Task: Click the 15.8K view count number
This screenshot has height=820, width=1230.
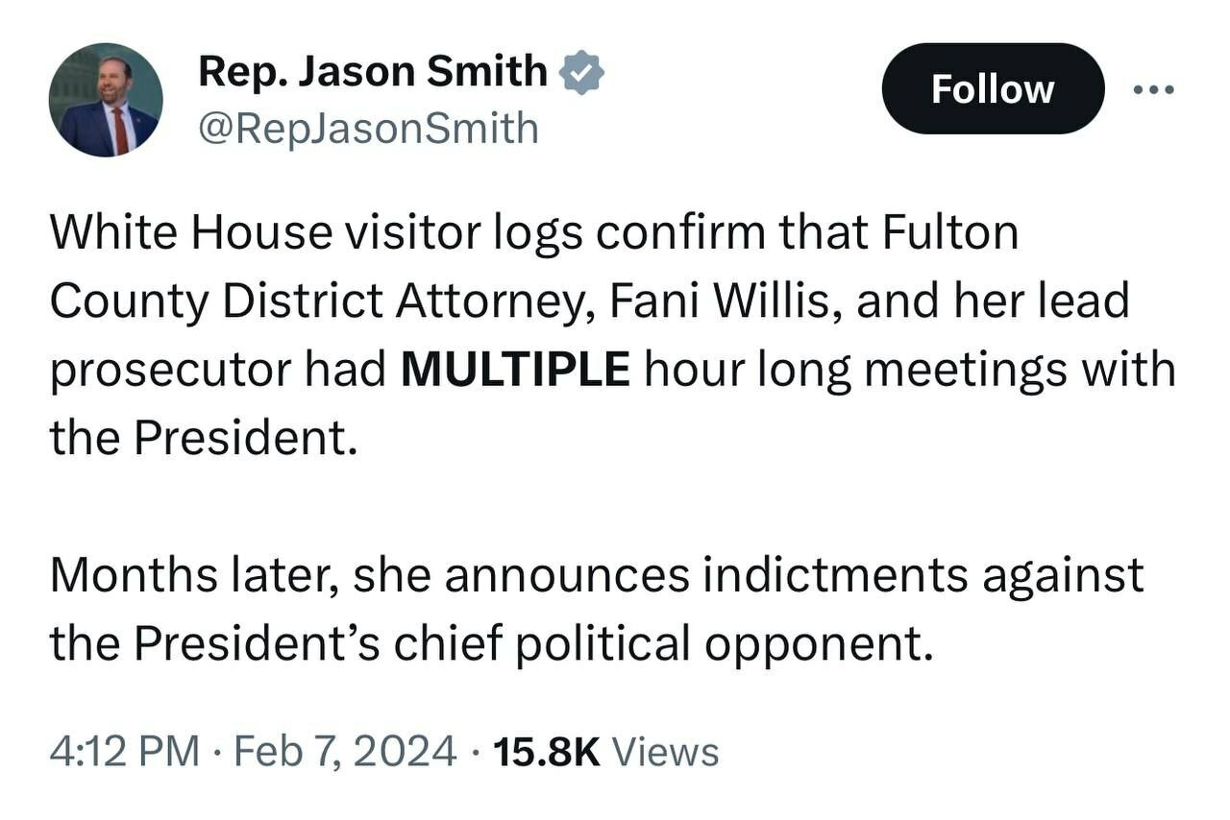Action: pyautogui.click(x=546, y=751)
